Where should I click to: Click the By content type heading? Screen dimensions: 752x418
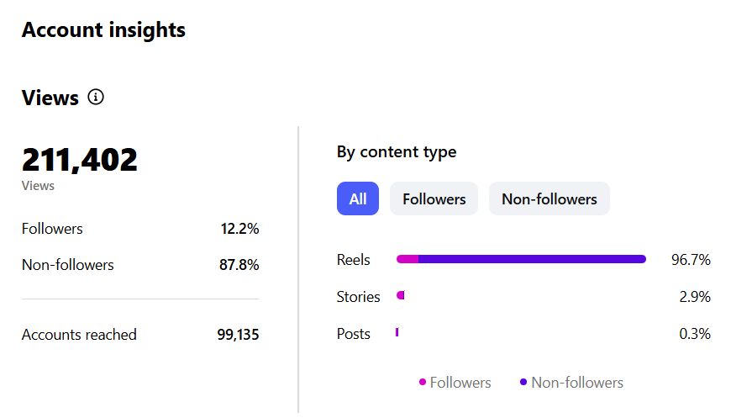397,152
